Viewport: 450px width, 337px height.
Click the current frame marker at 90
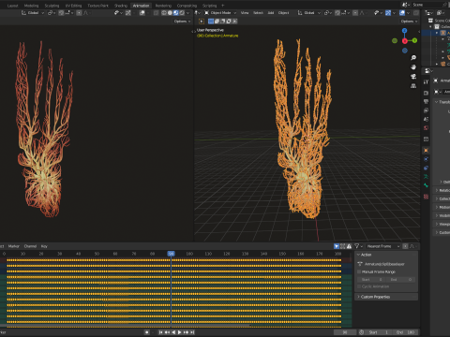pyautogui.click(x=171, y=254)
